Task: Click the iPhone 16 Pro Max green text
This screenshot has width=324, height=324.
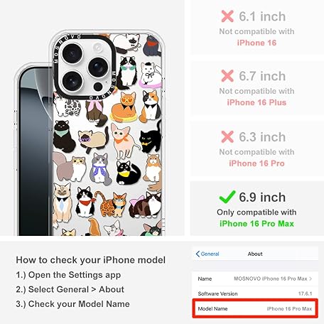Action: click(x=256, y=224)
